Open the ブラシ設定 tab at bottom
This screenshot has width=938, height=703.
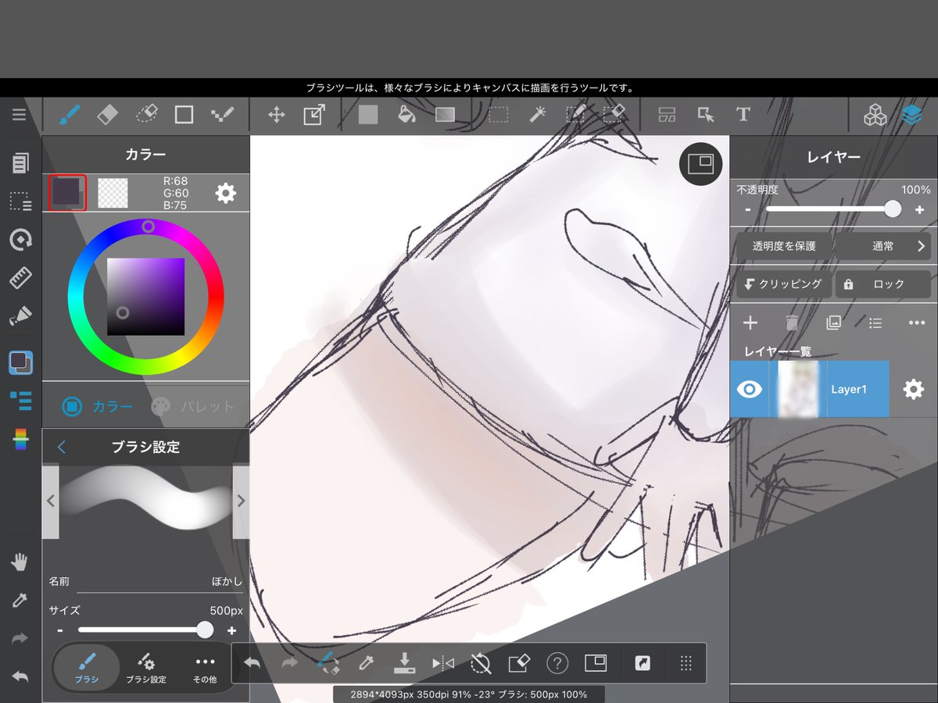146,668
